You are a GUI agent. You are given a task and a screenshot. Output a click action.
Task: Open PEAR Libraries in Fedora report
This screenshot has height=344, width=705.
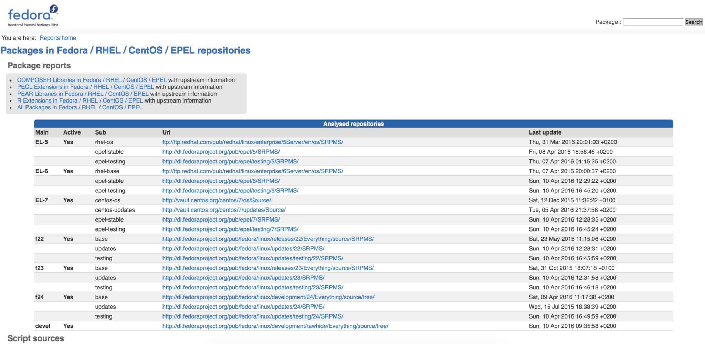(83, 94)
